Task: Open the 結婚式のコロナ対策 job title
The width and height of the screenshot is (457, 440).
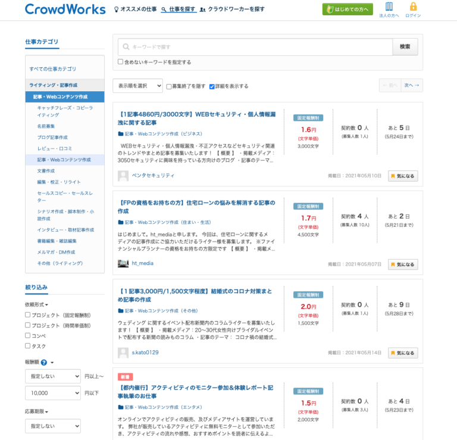Action: [x=195, y=295]
